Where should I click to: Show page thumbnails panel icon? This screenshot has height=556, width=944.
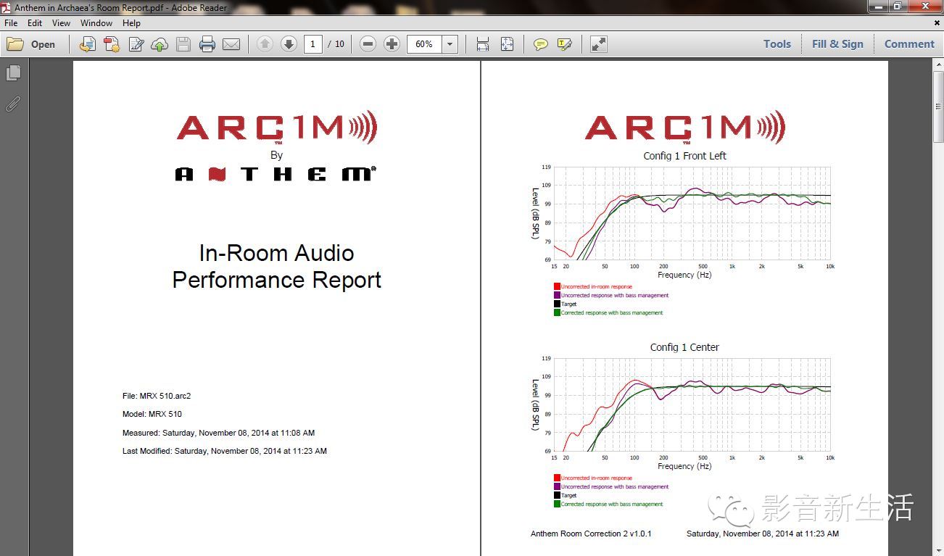13,73
